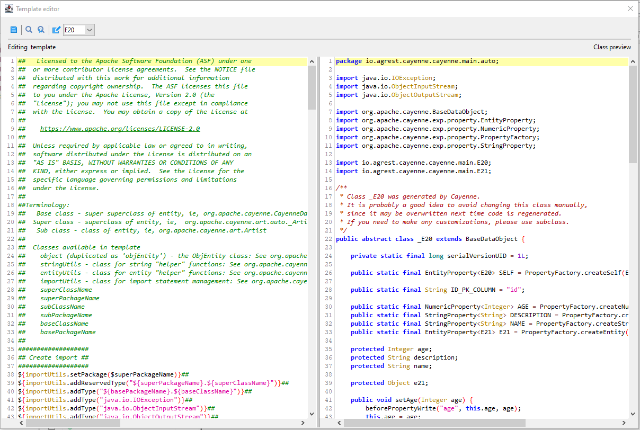Click right arrow of template horizontal scrollbar
The image size is (640, 430).
point(303,423)
